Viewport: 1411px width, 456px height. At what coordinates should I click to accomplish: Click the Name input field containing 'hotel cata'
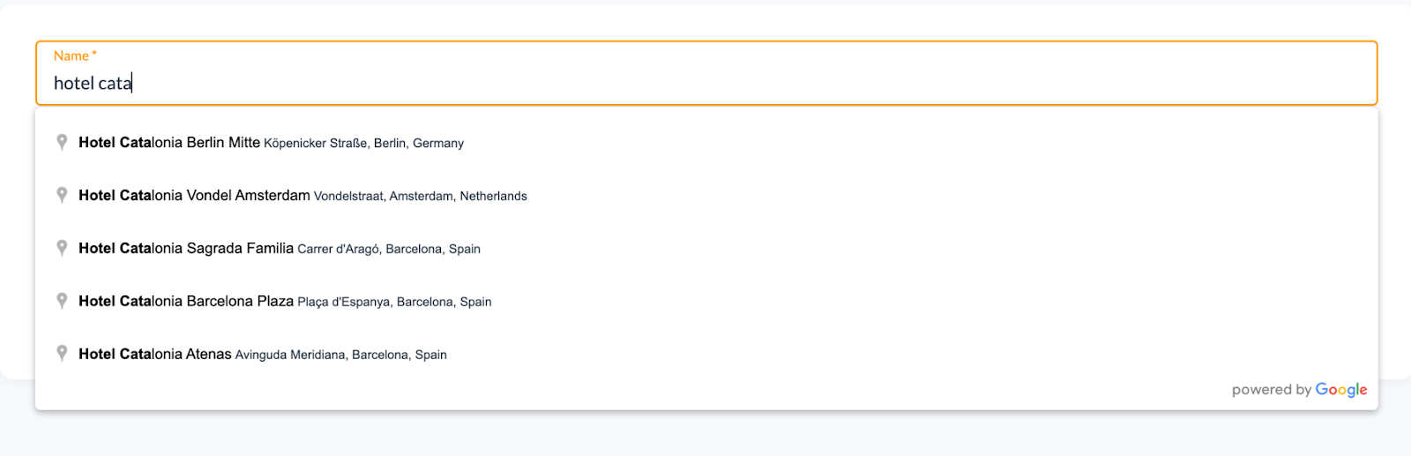pos(705,73)
